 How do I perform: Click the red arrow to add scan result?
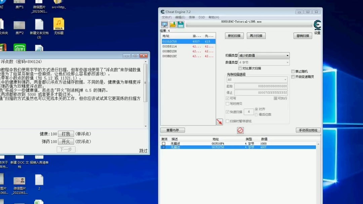[x=219, y=122]
